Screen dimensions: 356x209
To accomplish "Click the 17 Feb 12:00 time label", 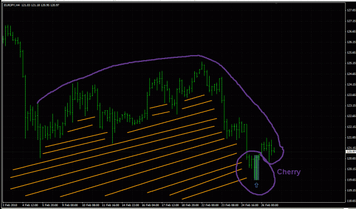I will coord(170,205).
